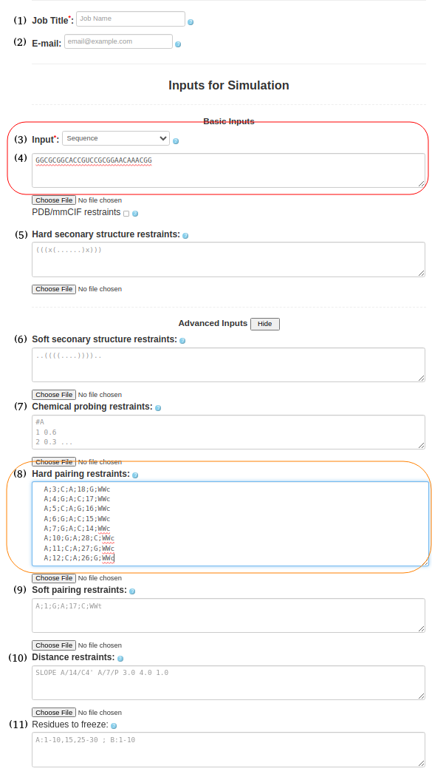Hide the Advanced Inputs section
The height and width of the screenshot is (777, 432).
(x=265, y=324)
